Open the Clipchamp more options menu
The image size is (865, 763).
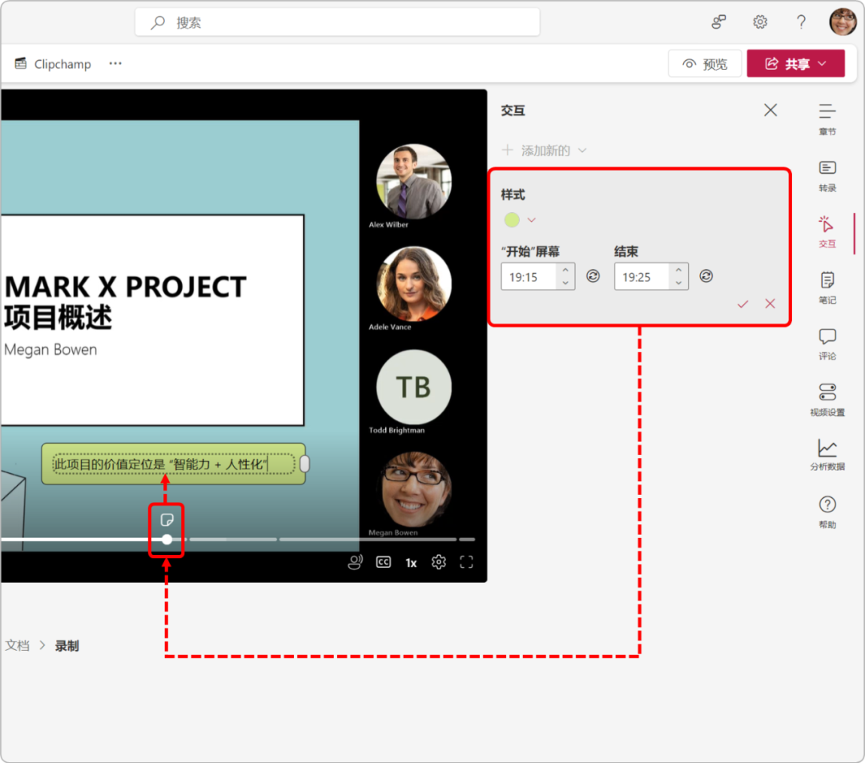point(115,64)
